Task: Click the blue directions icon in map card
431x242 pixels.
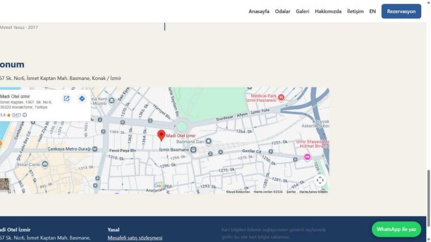Action: [82, 98]
